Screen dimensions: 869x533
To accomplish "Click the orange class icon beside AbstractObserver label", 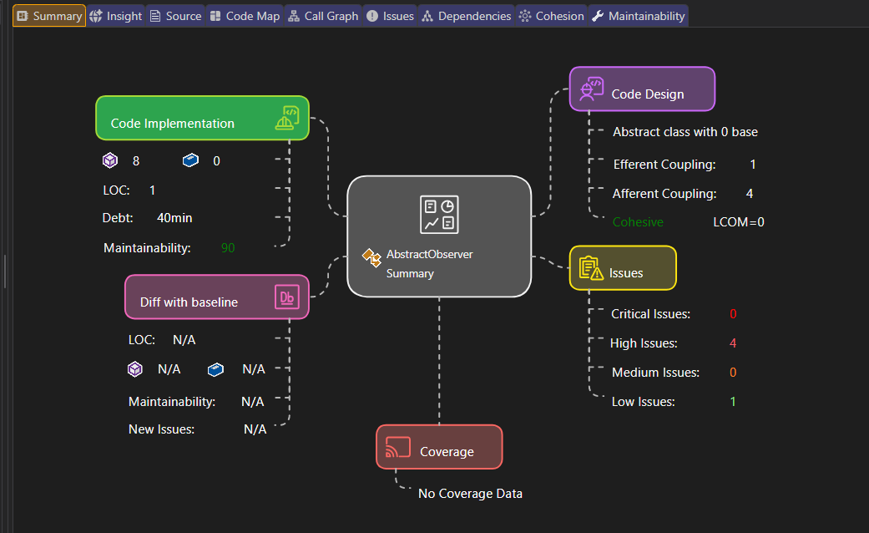I will tap(371, 256).
